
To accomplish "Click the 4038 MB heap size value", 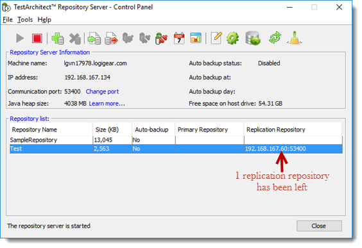I will pos(75,103).
